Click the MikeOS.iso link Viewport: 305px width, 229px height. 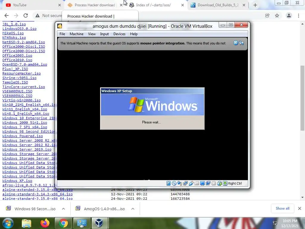pyautogui.click(x=13, y=33)
